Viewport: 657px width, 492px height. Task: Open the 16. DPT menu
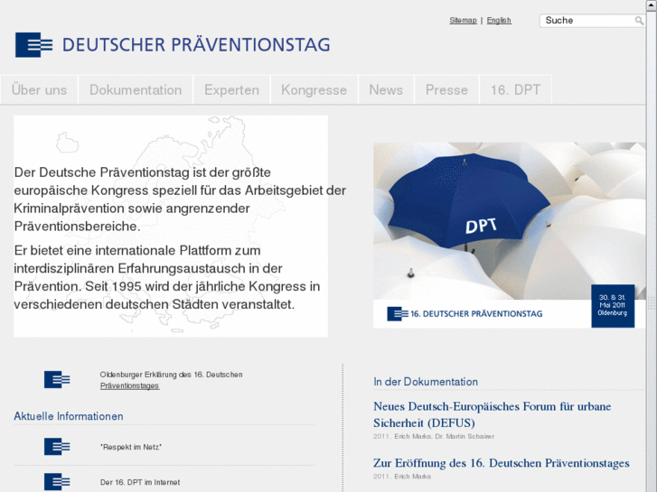[516, 90]
